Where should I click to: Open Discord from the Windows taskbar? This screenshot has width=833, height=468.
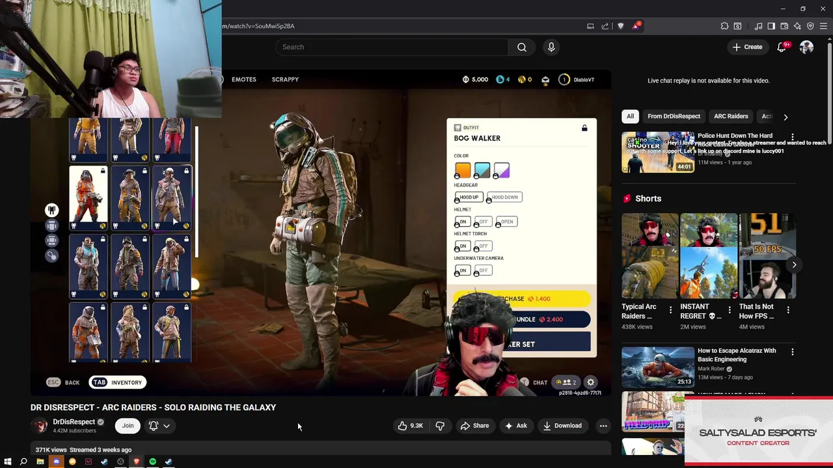(56, 461)
